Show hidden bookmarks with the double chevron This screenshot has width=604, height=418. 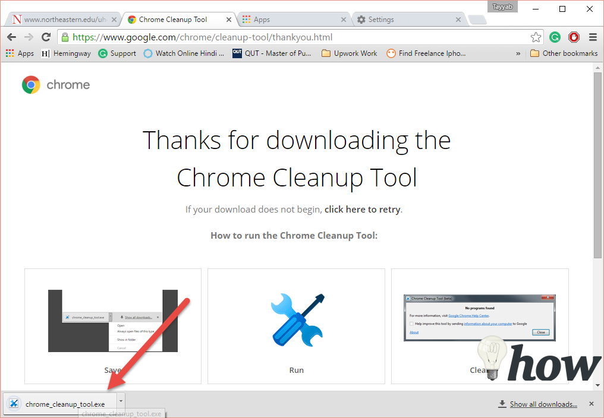518,53
